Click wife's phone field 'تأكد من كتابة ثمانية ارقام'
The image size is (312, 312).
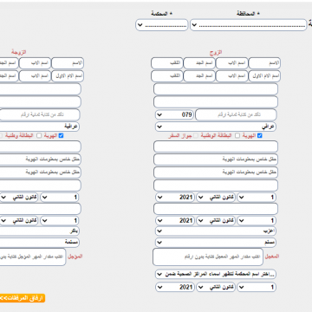[x=40, y=114]
